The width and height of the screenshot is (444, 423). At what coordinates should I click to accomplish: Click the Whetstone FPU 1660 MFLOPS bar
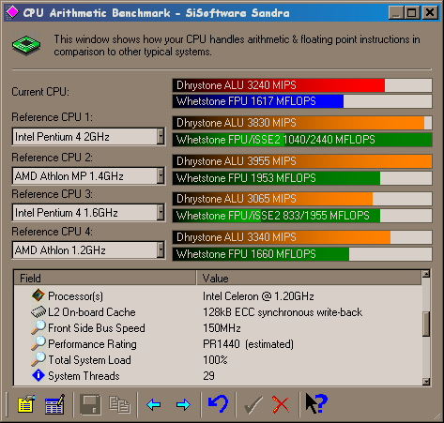click(x=302, y=254)
